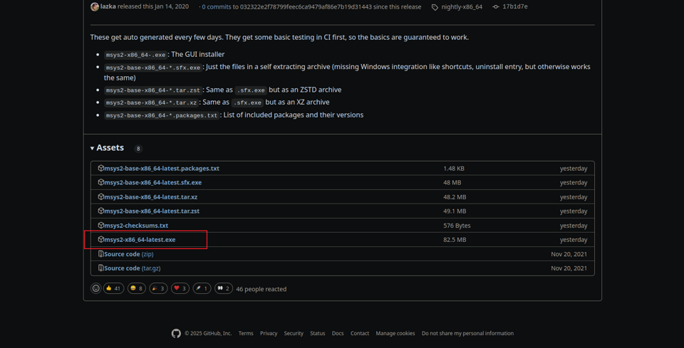Viewport: 684px width, 348px height.
Task: Download msys2-base-x86_64-latest.tar.xz archive
Action: click(x=150, y=197)
